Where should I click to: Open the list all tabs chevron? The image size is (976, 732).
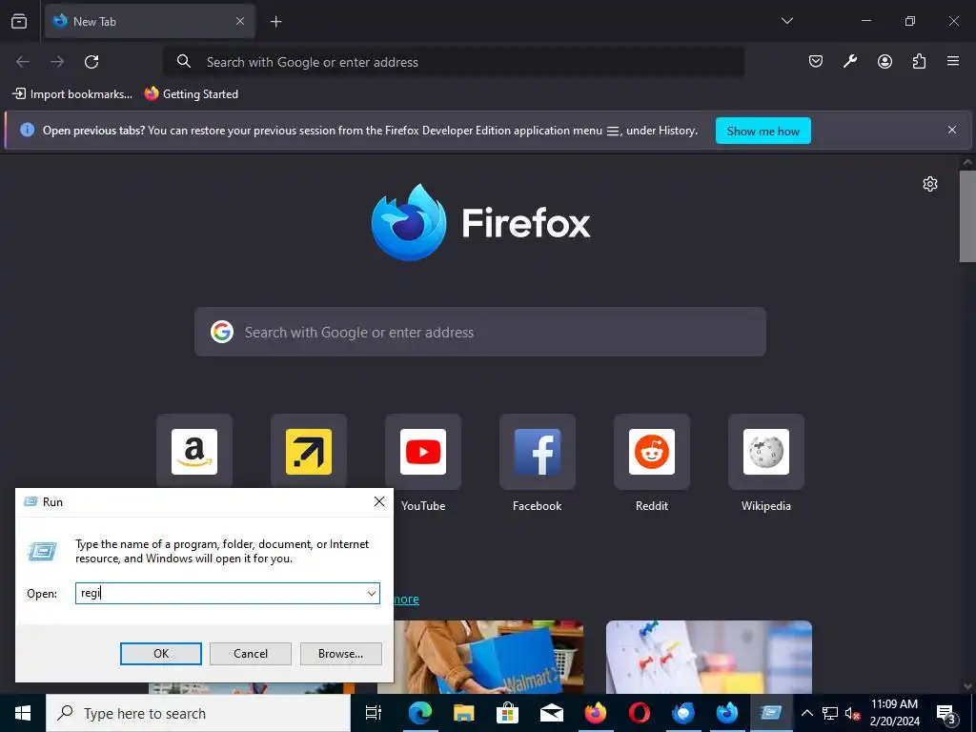pos(786,21)
